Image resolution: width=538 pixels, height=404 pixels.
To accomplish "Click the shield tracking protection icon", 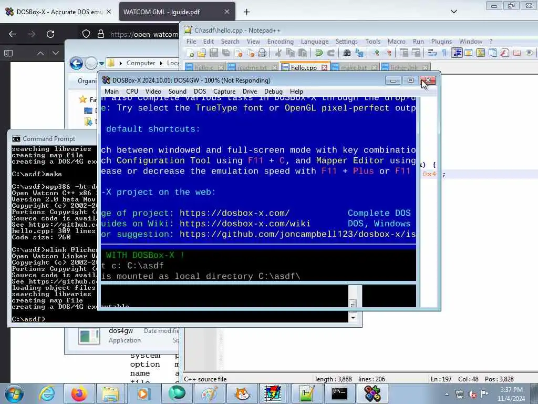I will 86,34.
